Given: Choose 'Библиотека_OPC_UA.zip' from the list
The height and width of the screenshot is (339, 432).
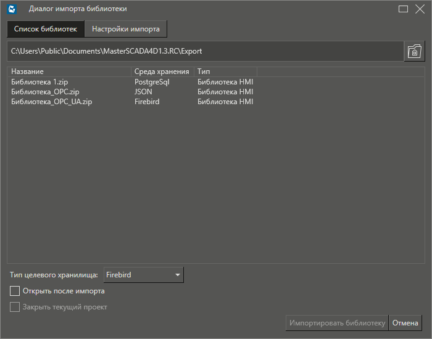Looking at the screenshot, I should pyautogui.click(x=51, y=102).
